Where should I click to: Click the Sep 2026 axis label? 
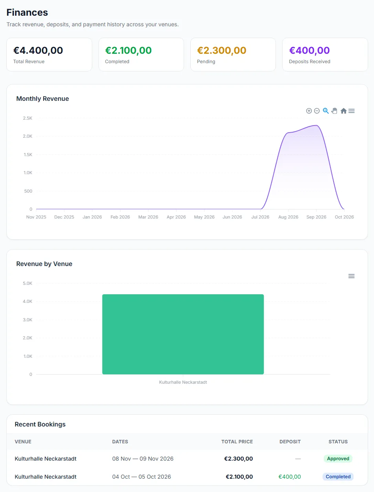point(316,217)
